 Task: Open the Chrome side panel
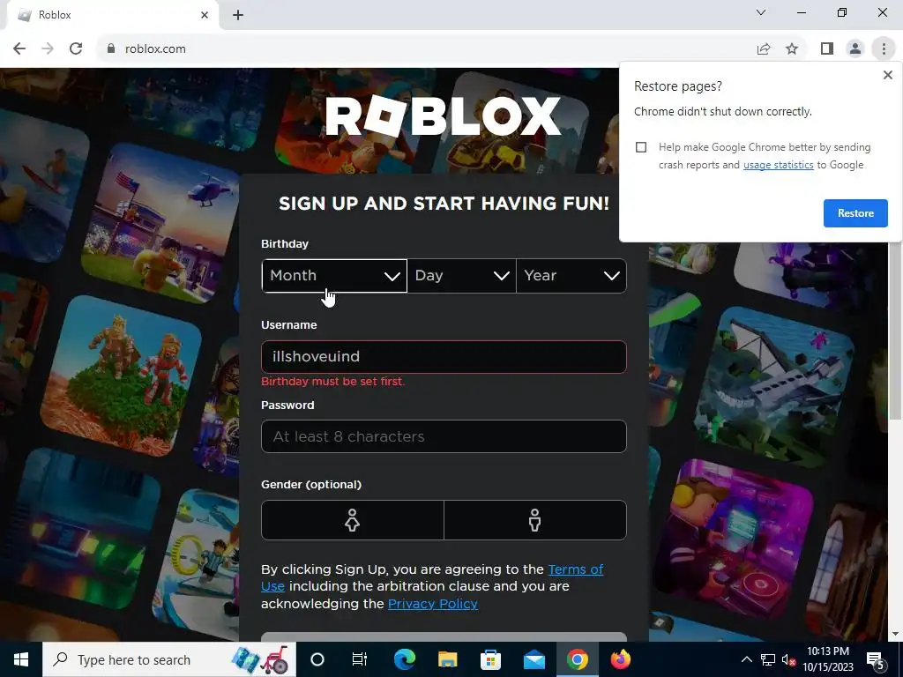pos(827,49)
